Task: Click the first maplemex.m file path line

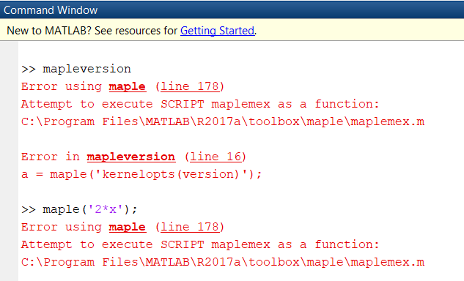Action: (x=223, y=121)
